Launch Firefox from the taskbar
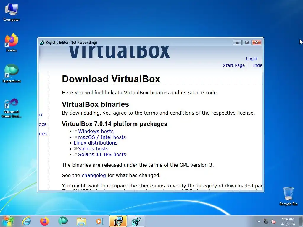Screen dimensions: 303x227 (45, 221)
